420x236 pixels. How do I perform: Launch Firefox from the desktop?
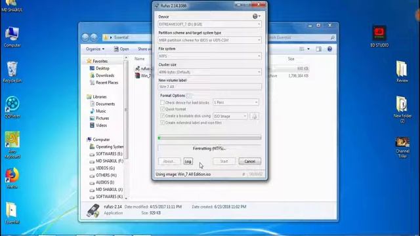click(12, 178)
